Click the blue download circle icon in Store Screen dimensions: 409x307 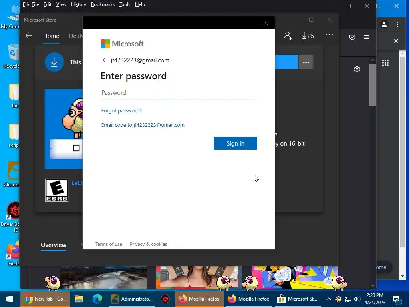[x=54, y=62]
